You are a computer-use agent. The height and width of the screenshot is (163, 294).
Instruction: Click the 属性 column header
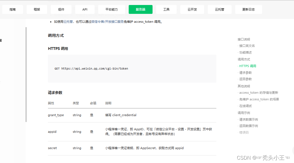pos(51,103)
